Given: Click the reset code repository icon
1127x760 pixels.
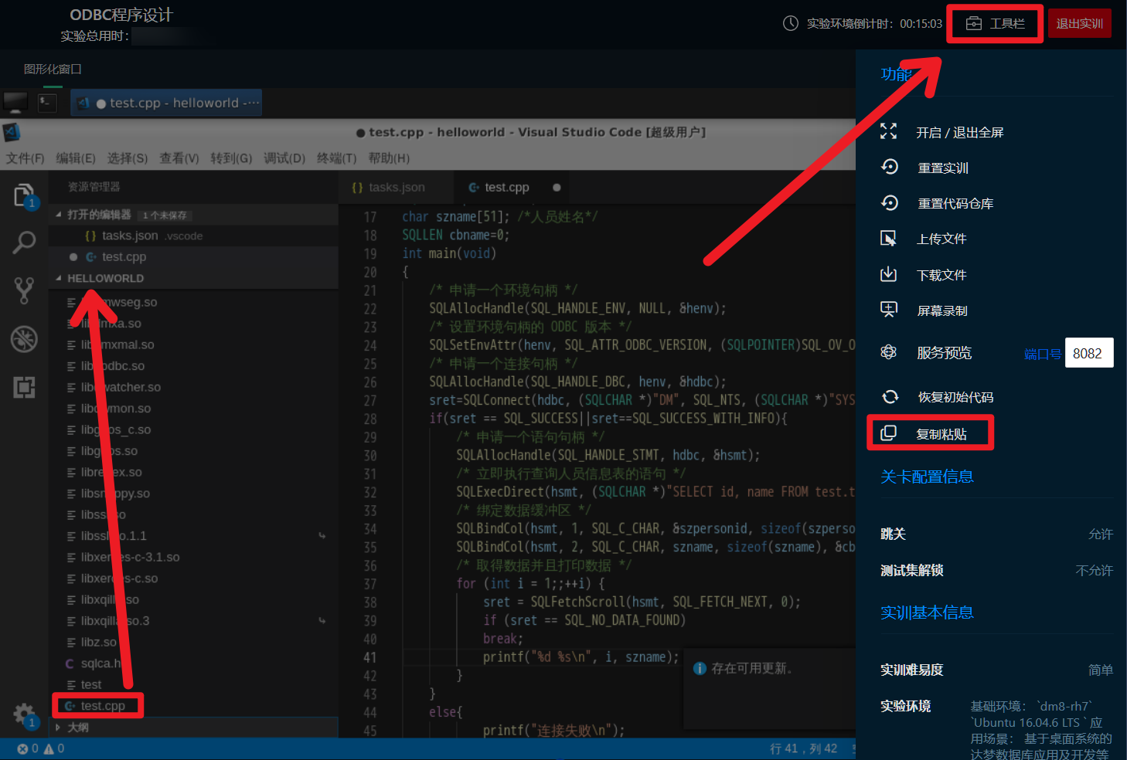Looking at the screenshot, I should click(x=889, y=202).
